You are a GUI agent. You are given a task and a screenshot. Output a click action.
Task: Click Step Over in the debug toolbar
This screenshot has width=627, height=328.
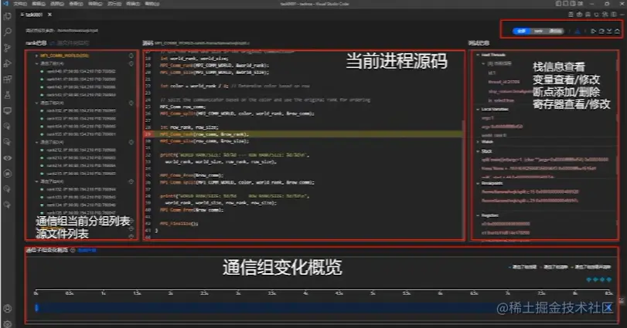click(x=601, y=31)
